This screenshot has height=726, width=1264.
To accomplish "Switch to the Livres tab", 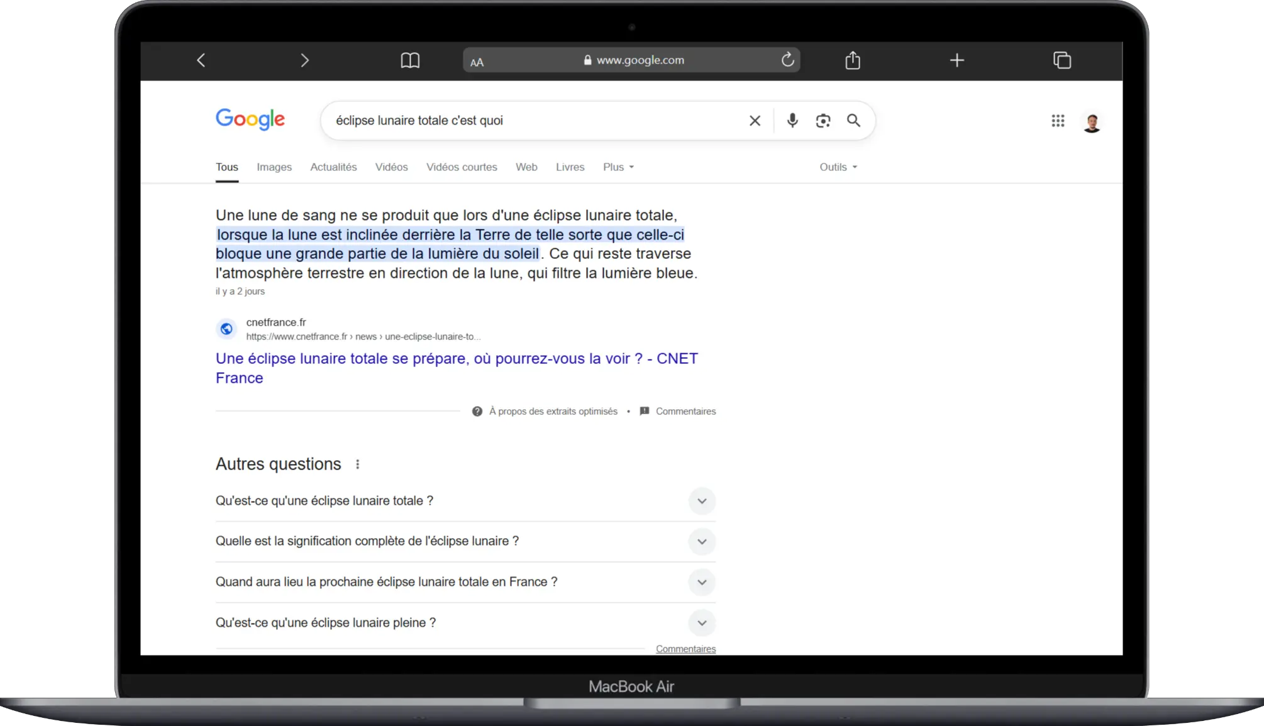I will coord(570,167).
